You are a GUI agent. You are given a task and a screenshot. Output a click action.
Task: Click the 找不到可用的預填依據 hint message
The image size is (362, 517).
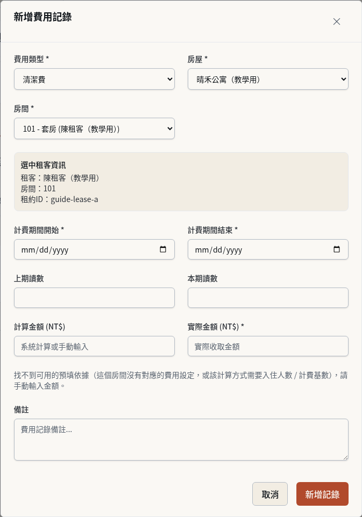(181, 380)
